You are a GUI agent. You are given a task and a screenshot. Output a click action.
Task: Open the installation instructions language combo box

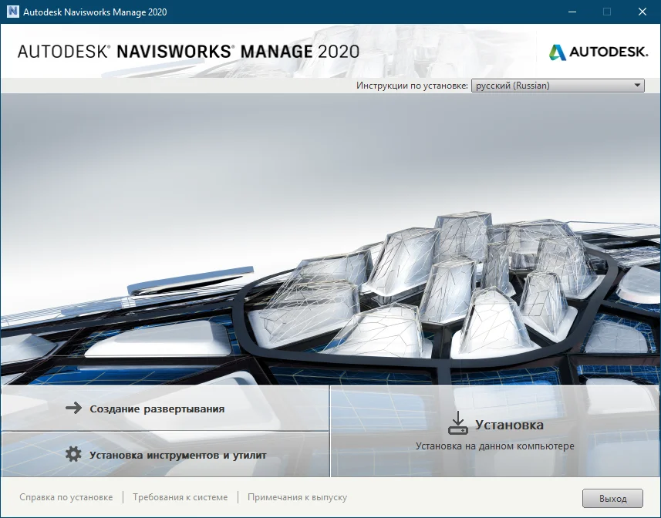point(551,86)
